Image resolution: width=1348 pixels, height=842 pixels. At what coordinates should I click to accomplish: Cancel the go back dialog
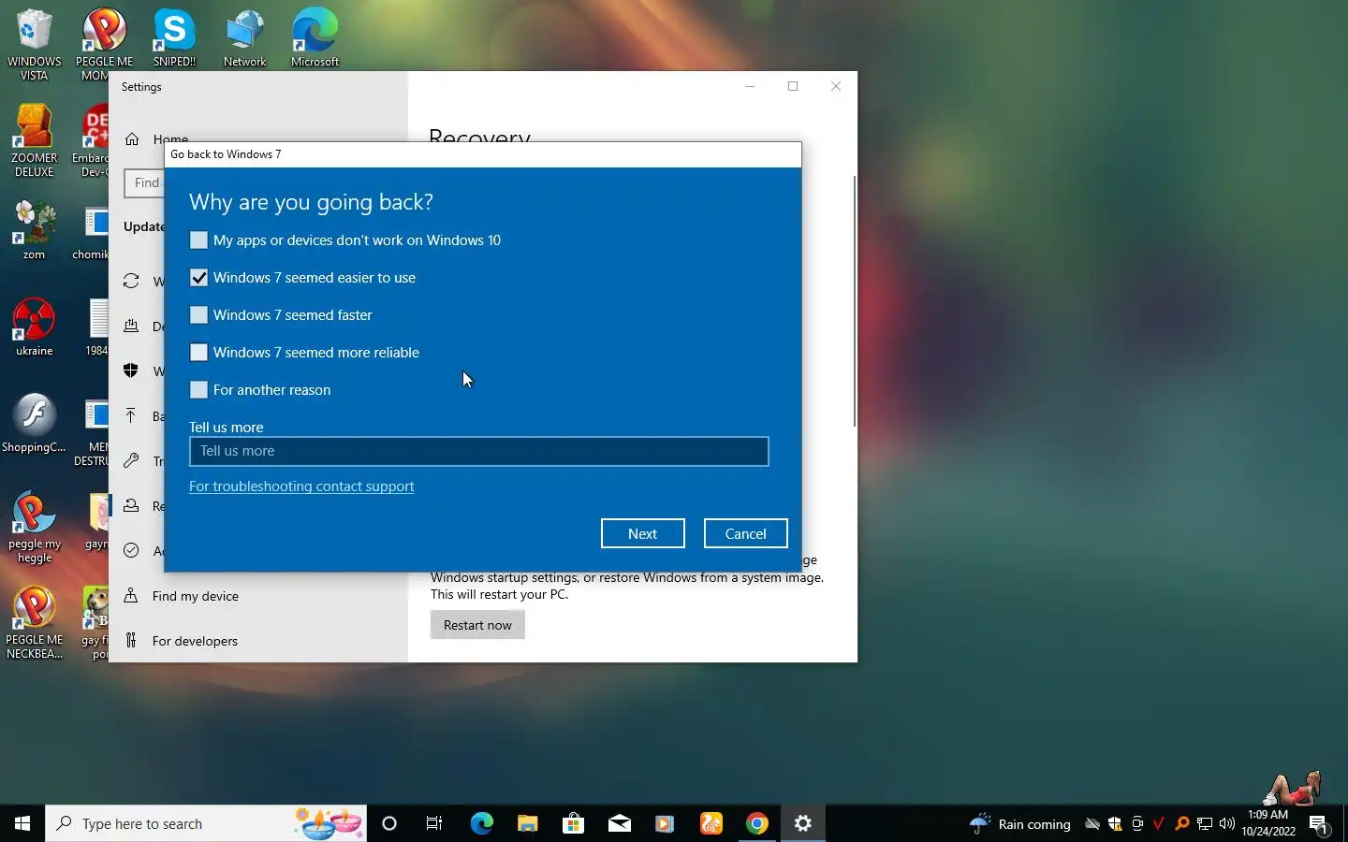pos(745,533)
